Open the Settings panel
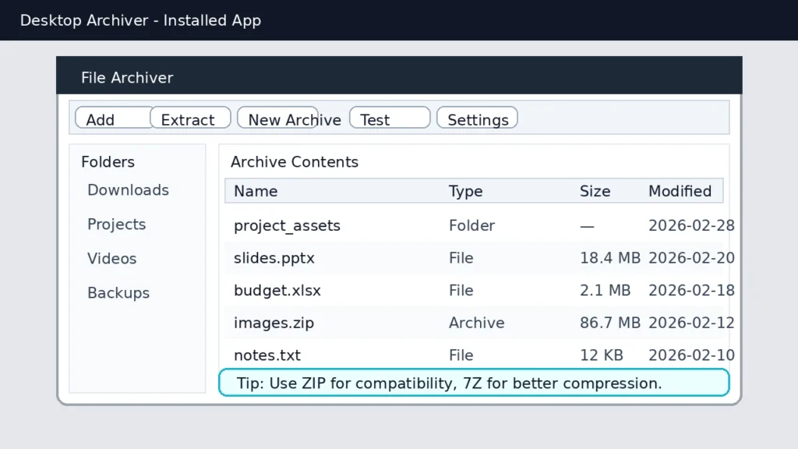 pyautogui.click(x=477, y=118)
